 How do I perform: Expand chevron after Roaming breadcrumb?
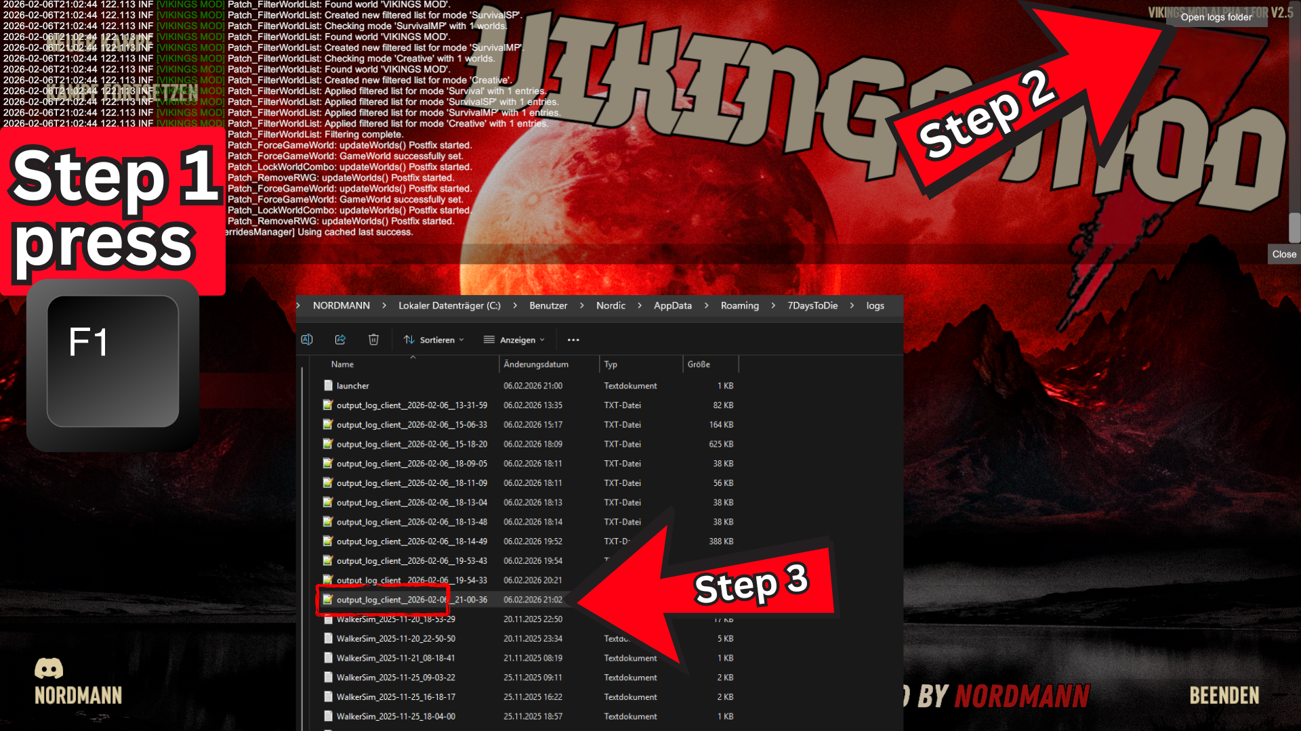pos(773,305)
